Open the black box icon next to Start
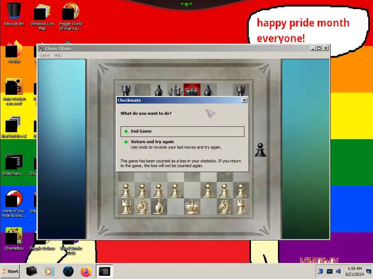This screenshot has height=279, width=373. [x=31, y=271]
